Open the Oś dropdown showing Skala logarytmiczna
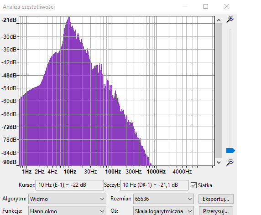 163,211
